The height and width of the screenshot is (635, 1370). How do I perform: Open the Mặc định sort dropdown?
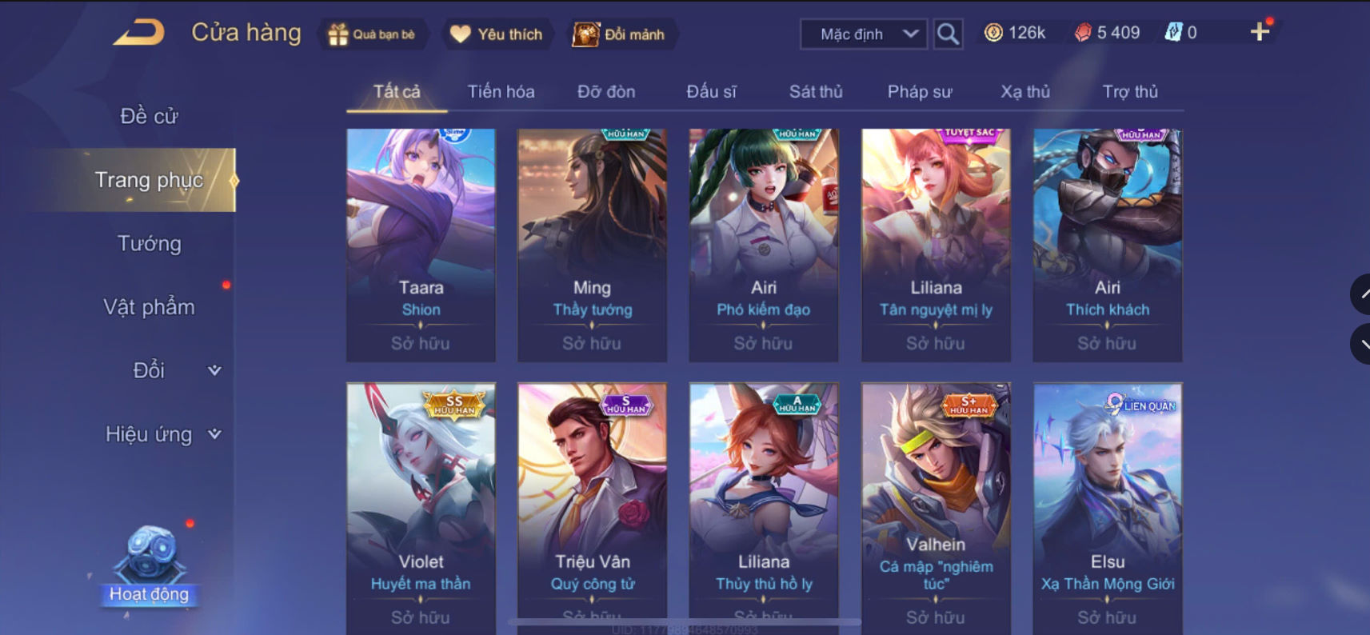pos(864,34)
